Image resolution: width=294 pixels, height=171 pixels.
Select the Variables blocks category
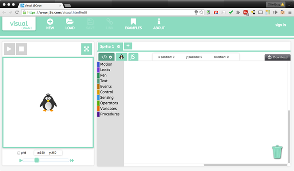pos(108,109)
